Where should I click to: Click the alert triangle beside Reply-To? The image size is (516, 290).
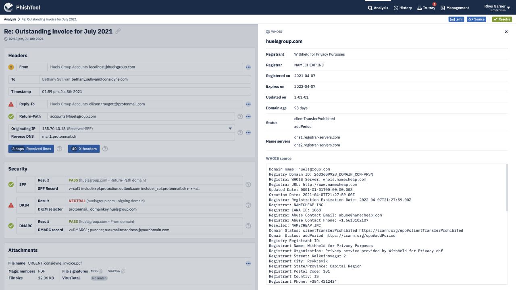[x=11, y=104]
